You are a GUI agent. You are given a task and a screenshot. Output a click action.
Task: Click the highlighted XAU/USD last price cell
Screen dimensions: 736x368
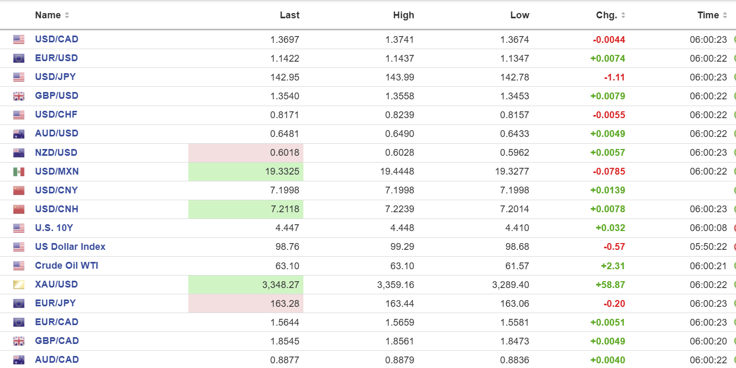[246, 285]
